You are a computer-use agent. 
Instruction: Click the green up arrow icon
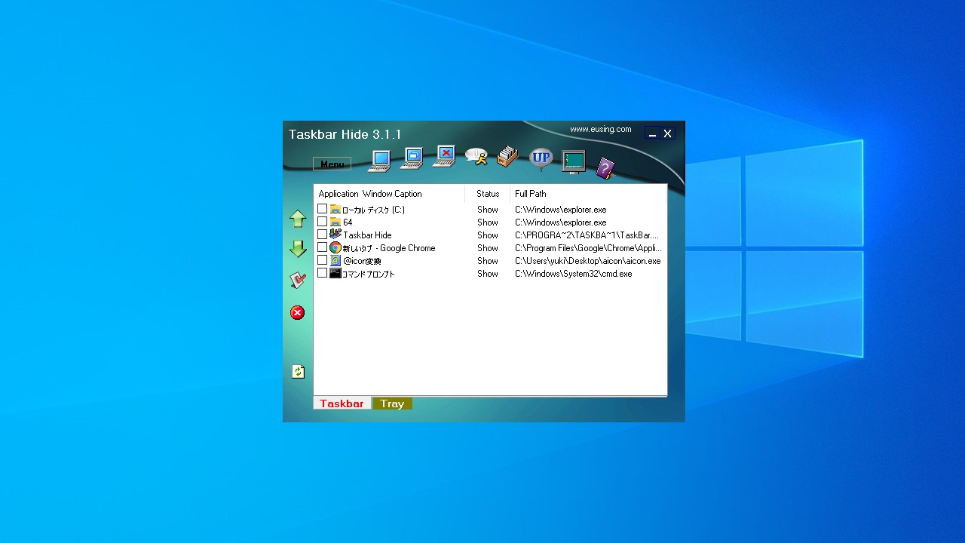point(298,219)
